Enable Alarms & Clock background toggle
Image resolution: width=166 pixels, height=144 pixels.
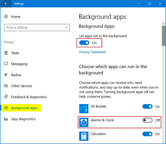pyautogui.click(x=147, y=120)
